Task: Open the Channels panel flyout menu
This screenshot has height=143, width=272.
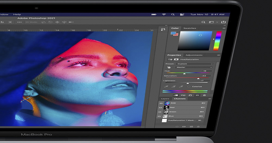Action: [209, 99]
